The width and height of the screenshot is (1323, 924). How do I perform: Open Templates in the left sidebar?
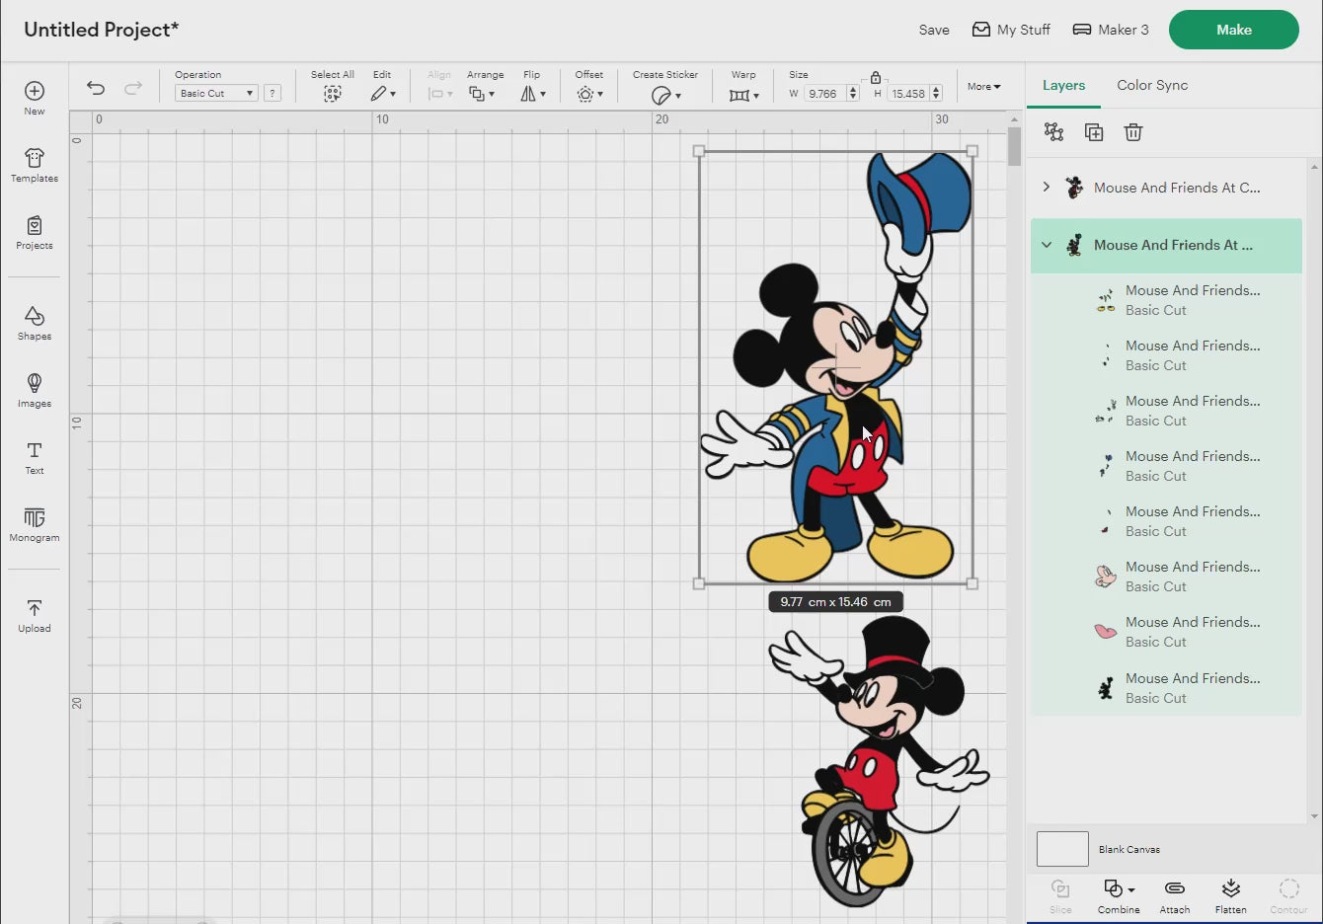pyautogui.click(x=35, y=165)
